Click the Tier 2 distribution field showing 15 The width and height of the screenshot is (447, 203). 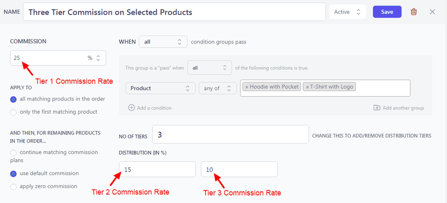point(157,169)
